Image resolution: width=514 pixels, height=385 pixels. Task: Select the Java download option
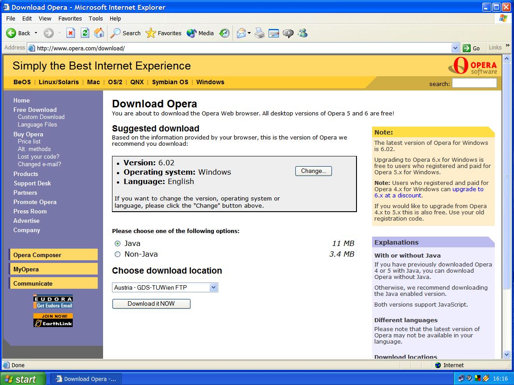click(118, 243)
